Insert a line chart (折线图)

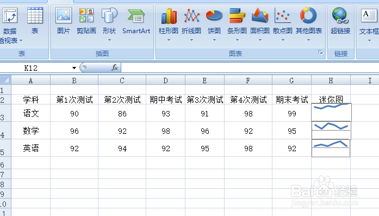pos(191,24)
